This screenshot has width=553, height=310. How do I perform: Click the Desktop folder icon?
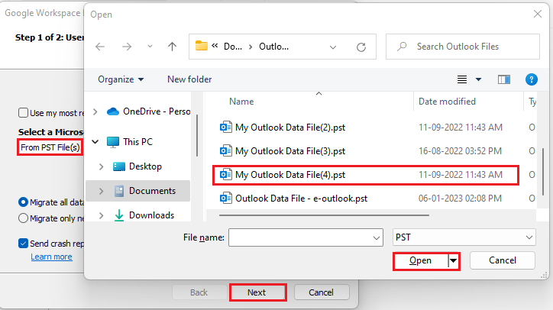point(119,166)
